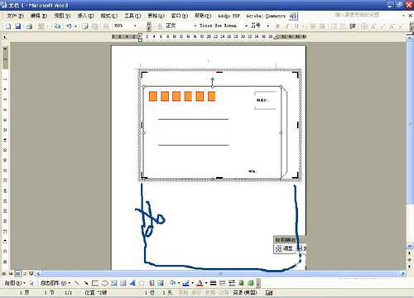Open the 自选图形 AutoShapes dropdown

55,283
